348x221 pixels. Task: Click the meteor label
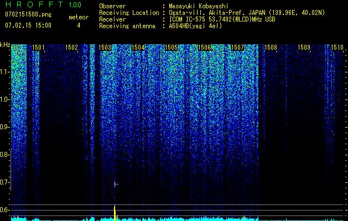pyautogui.click(x=79, y=17)
